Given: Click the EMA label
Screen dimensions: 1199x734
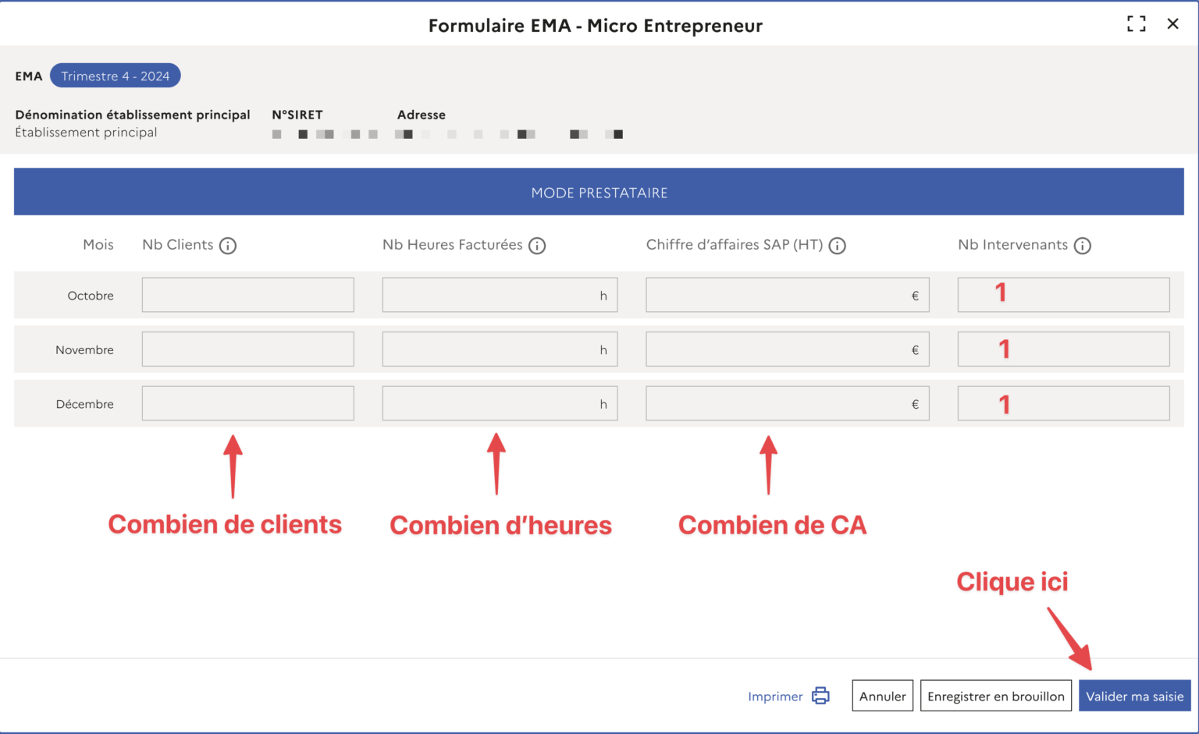Looking at the screenshot, I should [x=29, y=76].
